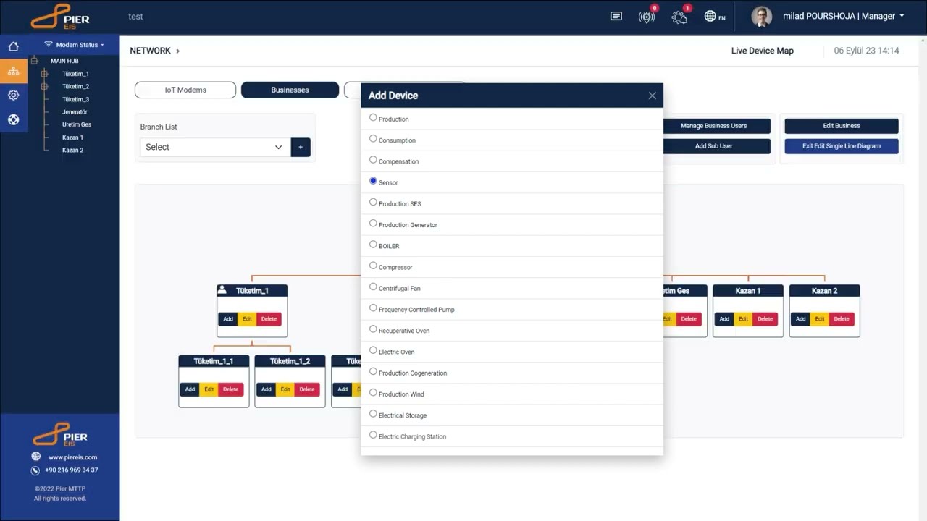Click the Add Sub User button
The image size is (927, 521).
[713, 146]
